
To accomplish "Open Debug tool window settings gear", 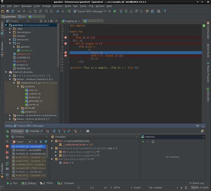I will click(198, 126).
